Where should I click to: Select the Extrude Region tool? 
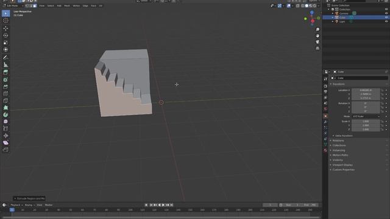5,72
